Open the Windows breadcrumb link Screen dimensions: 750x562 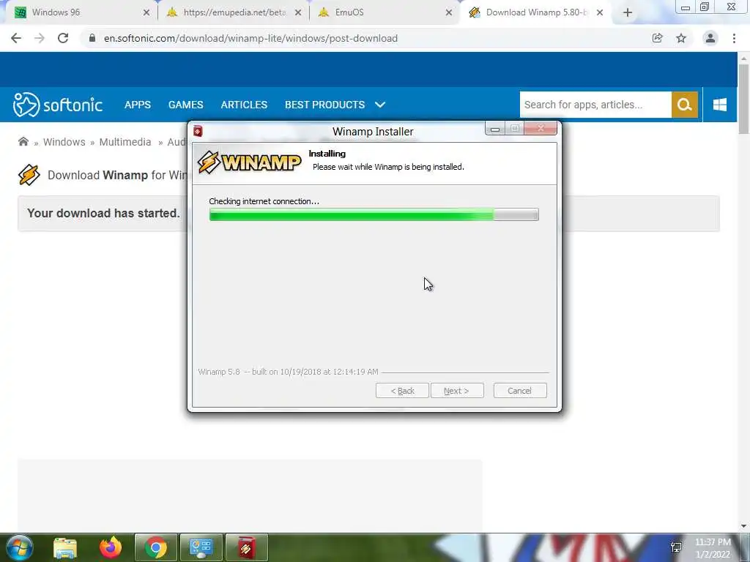[x=64, y=142]
